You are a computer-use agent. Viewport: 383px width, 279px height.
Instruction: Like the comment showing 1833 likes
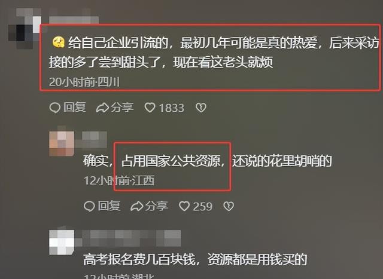150,108
